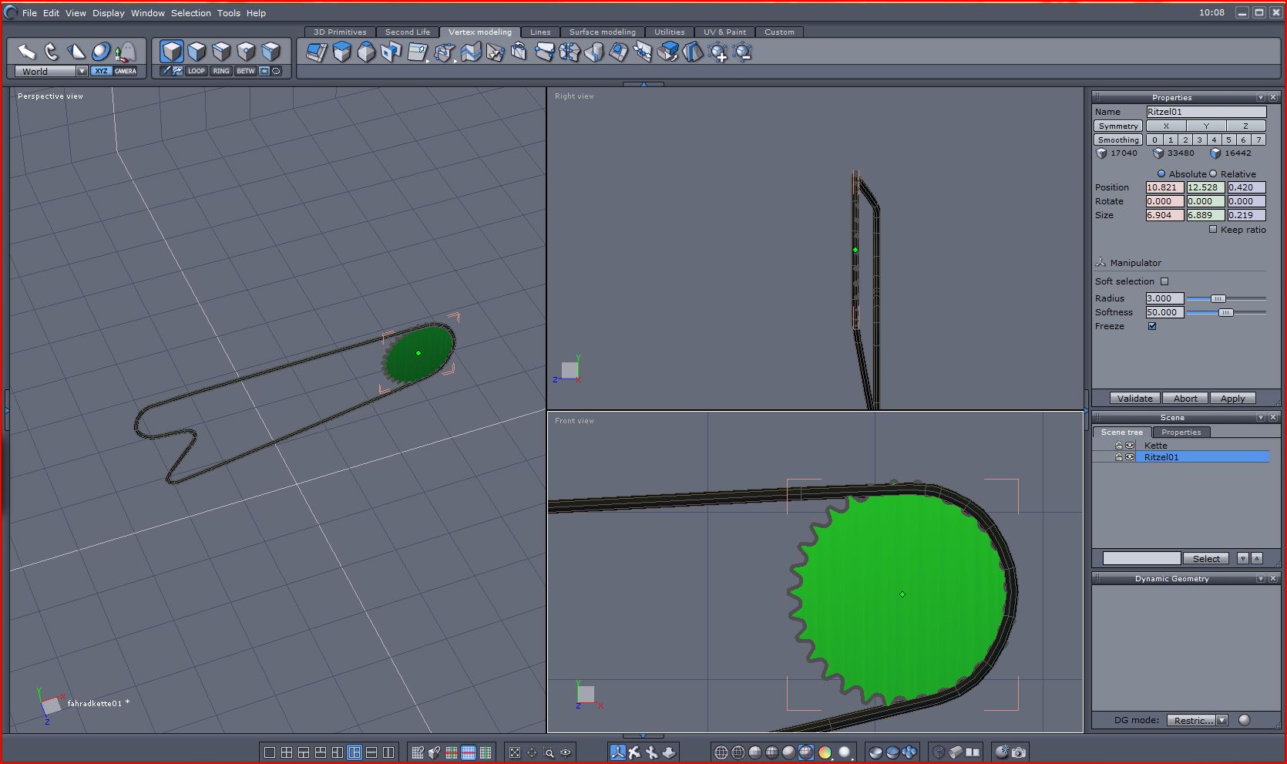
Task: Enable the translate manipulator axis icon
Action: tap(617, 752)
